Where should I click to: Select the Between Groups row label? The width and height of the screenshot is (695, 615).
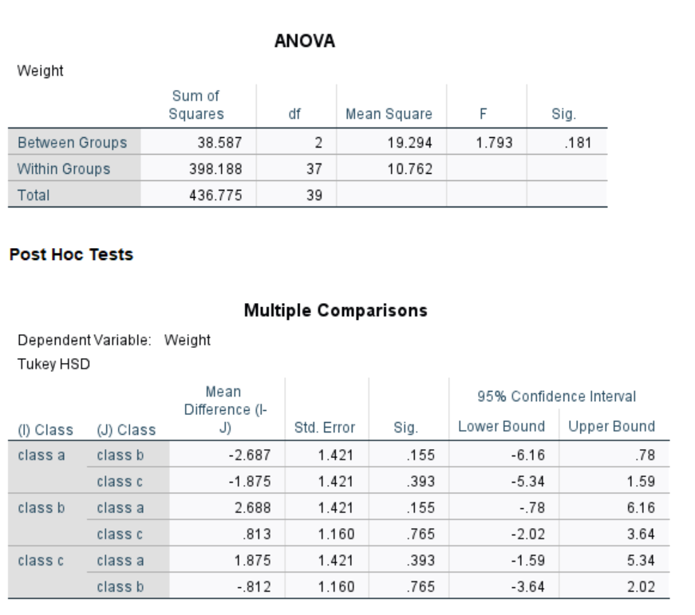tap(73, 143)
